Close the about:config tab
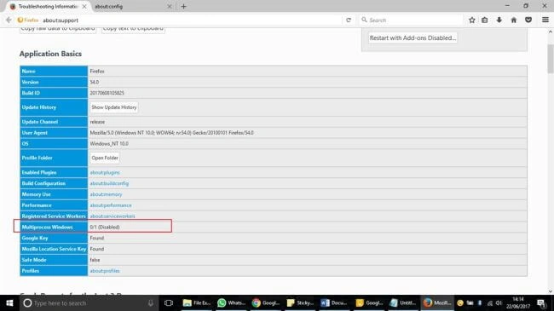 170,6
